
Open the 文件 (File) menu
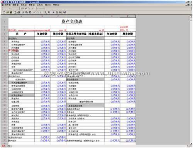(x=7, y=5)
